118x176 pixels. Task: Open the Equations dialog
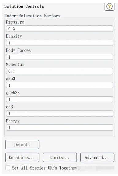tap(22, 157)
